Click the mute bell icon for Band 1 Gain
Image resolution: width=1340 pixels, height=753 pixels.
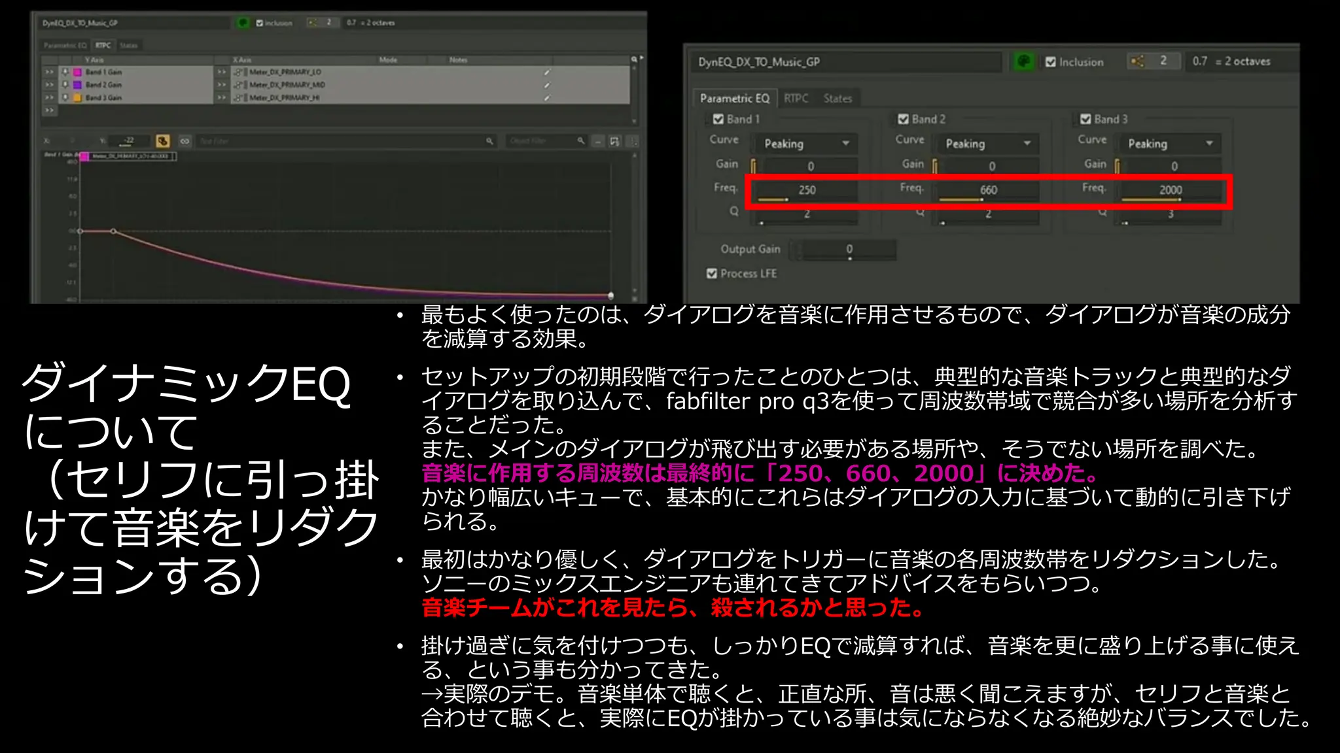(65, 72)
